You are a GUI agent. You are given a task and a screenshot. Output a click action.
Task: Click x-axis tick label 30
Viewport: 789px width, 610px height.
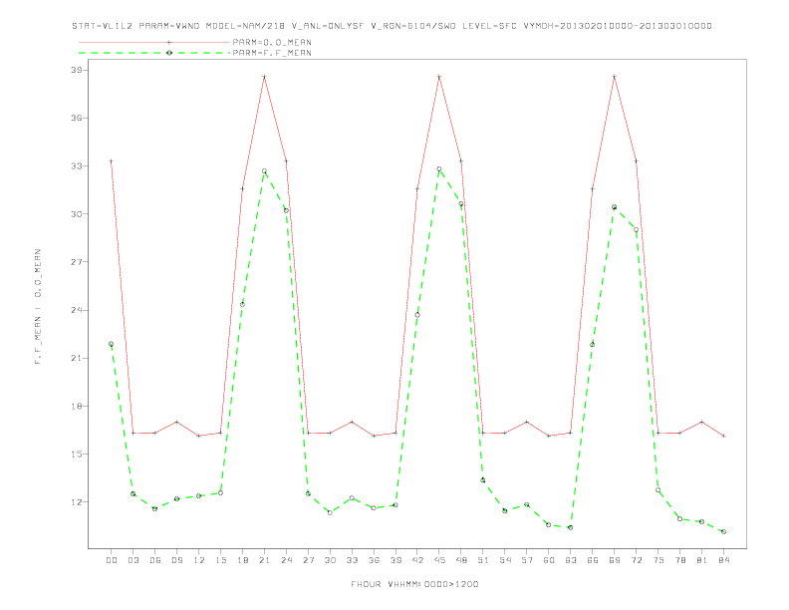[330, 560]
